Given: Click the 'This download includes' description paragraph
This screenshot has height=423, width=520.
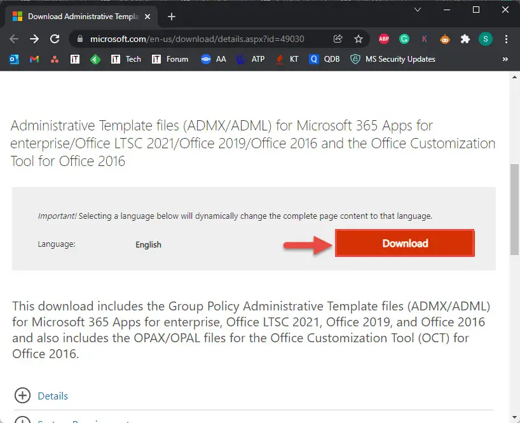Looking at the screenshot, I should tap(251, 329).
